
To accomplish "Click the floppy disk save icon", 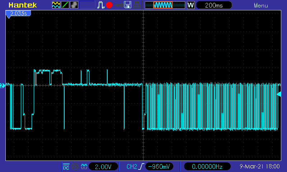I will 128,5.
